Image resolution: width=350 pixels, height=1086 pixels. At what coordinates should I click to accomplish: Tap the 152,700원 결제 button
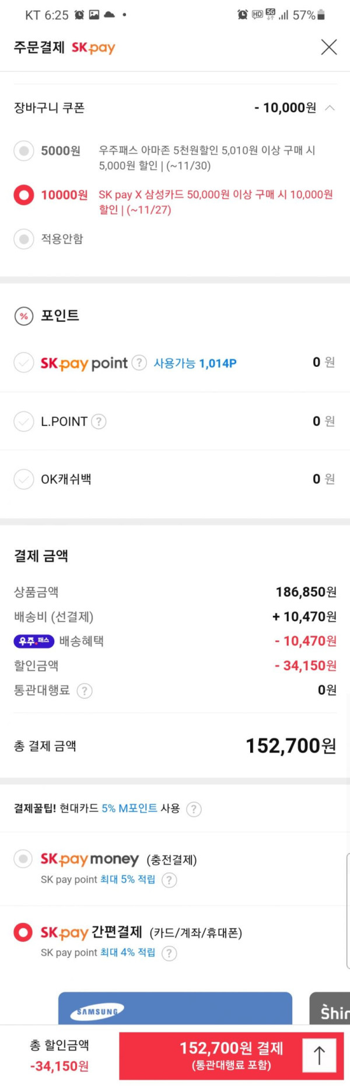click(x=232, y=1056)
